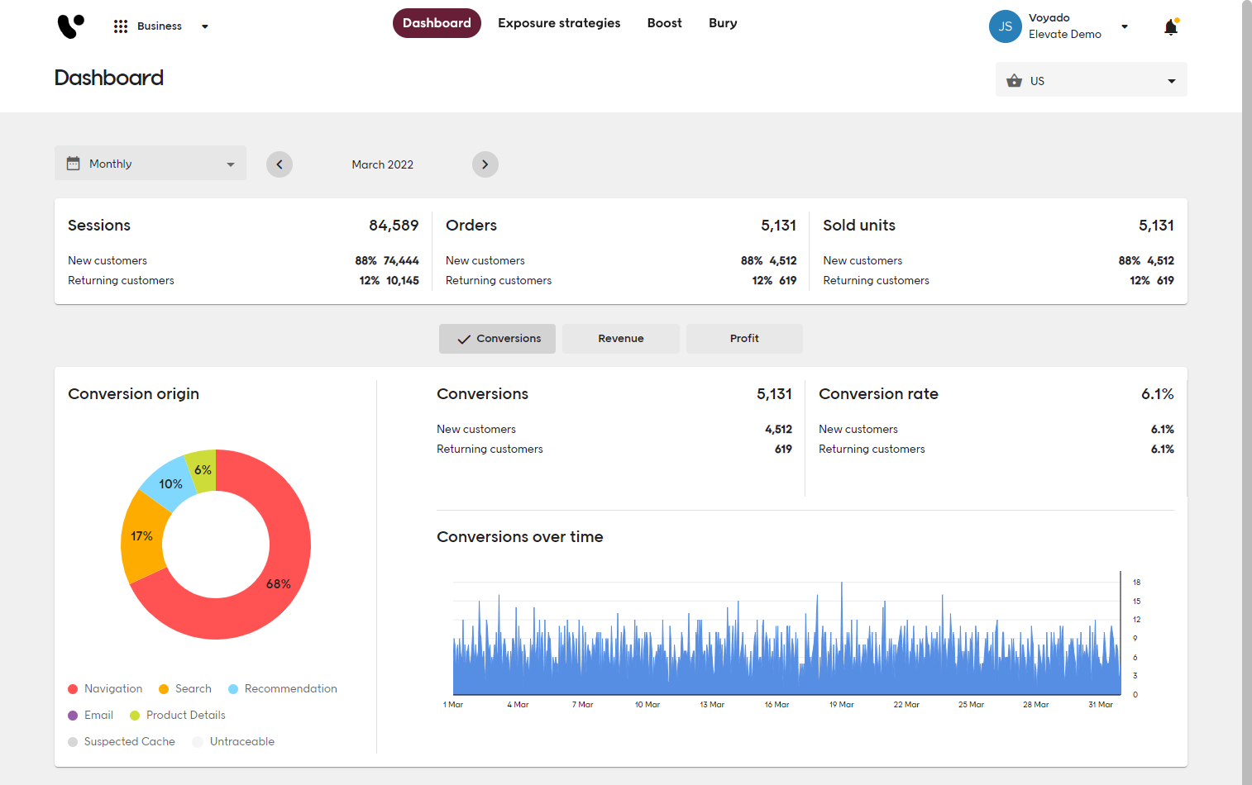Toggle Product Details legend item
The width and height of the screenshot is (1252, 785).
[x=178, y=716]
